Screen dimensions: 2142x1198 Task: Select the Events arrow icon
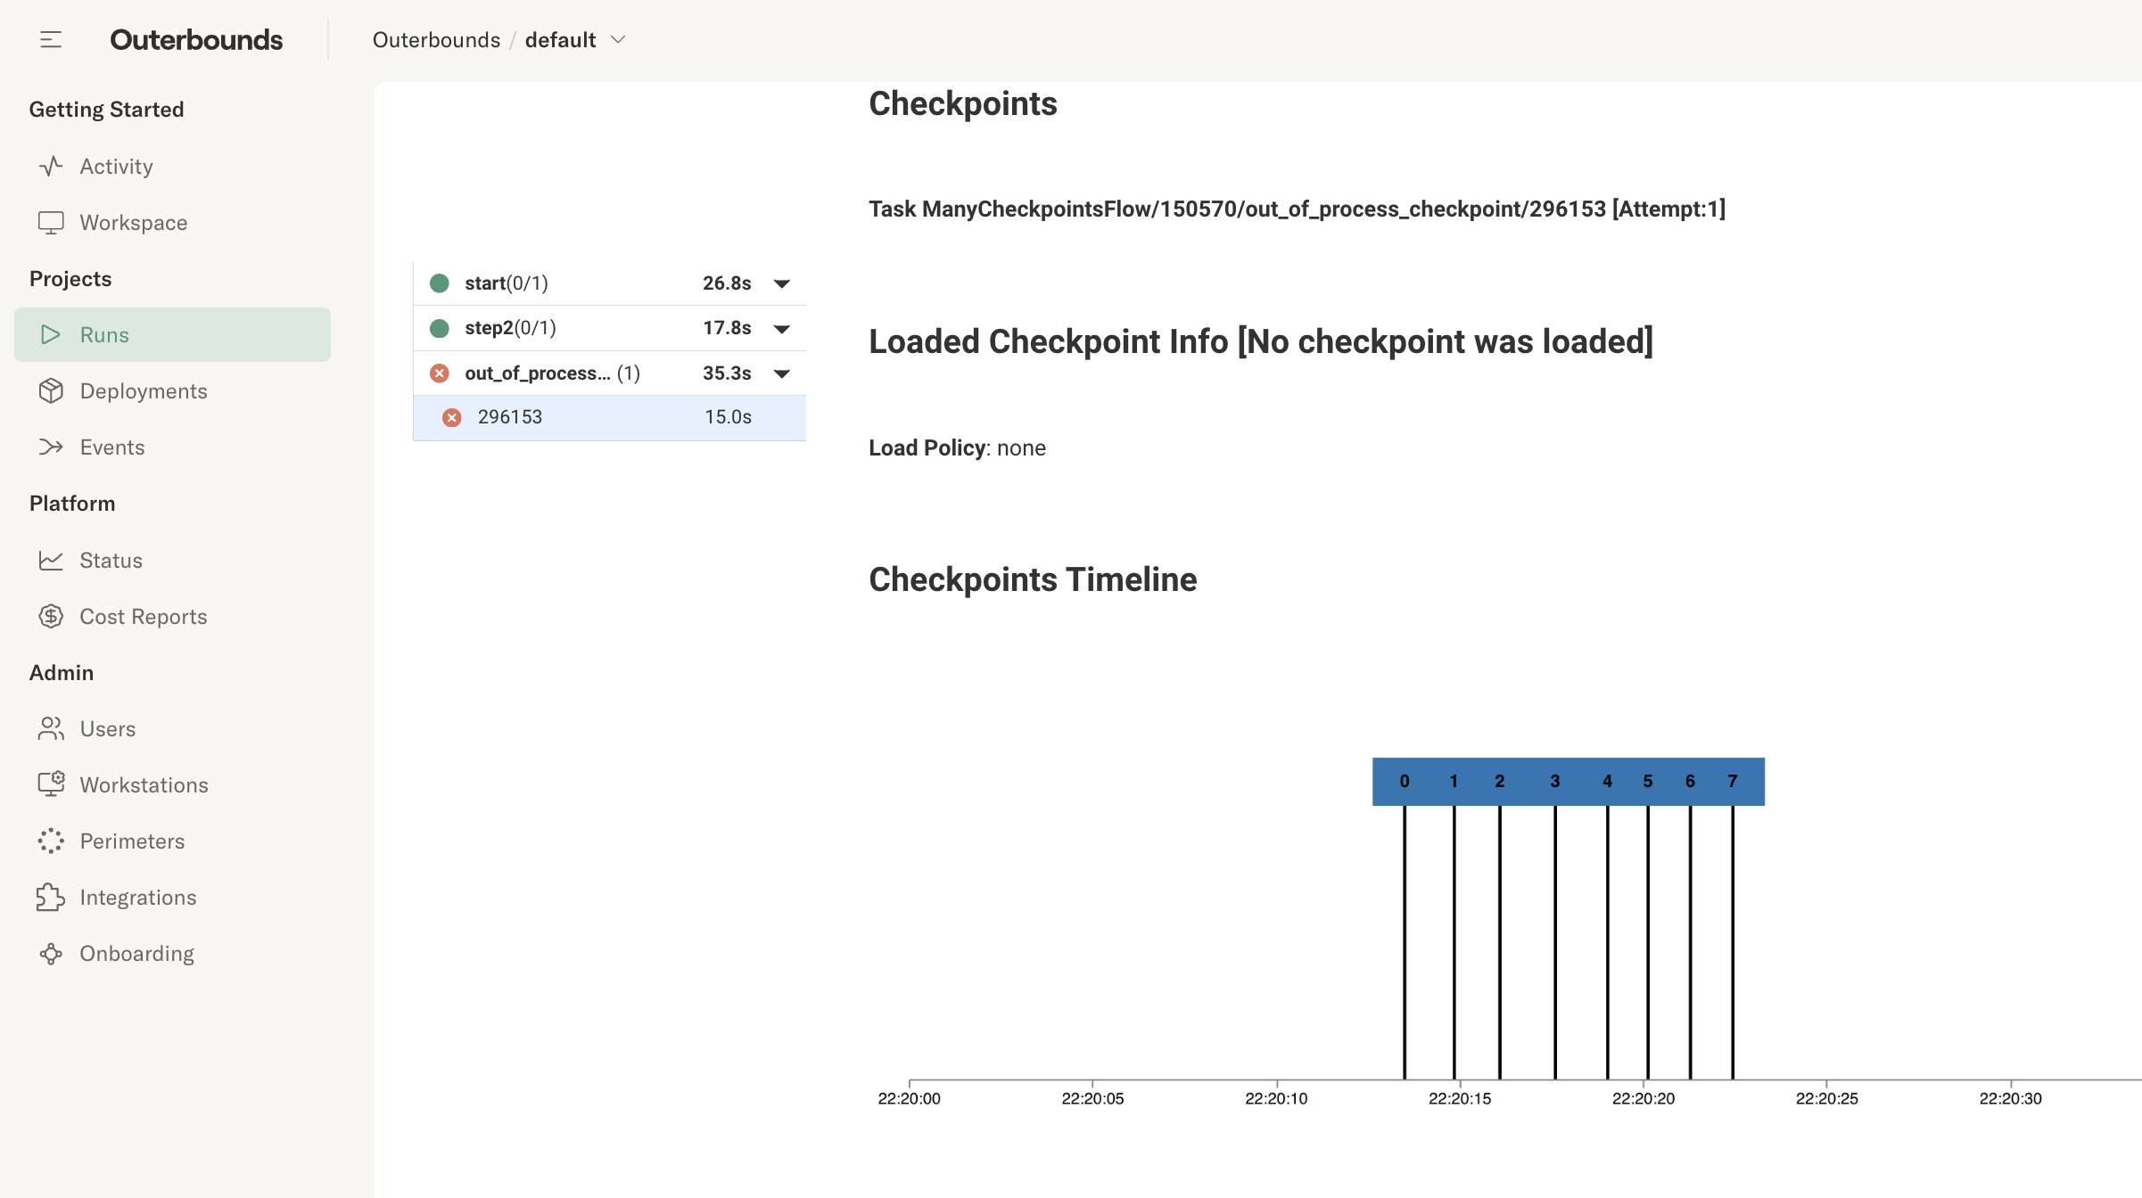pos(51,447)
